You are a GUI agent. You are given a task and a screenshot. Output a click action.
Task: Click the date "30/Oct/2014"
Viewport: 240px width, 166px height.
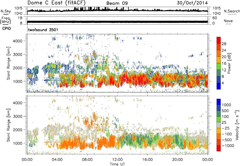pyautogui.click(x=192, y=3)
